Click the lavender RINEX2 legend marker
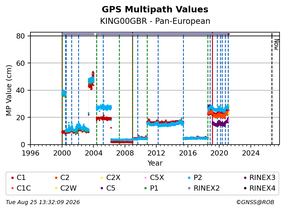The width and height of the screenshot is (285, 211). 189,188
